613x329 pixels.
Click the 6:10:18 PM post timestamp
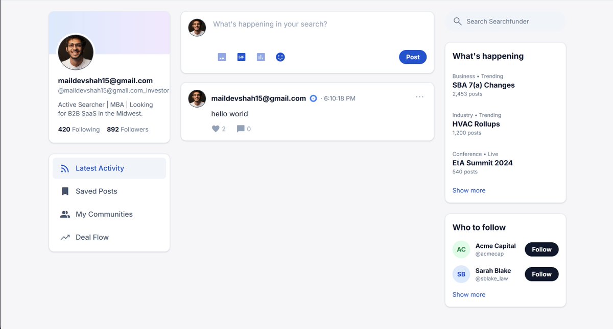click(340, 98)
